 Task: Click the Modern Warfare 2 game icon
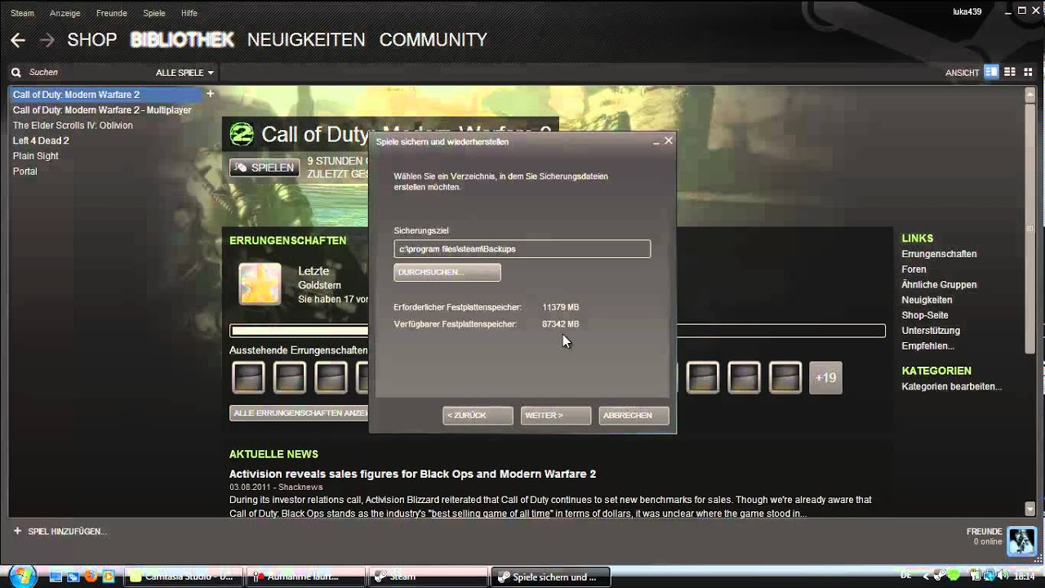click(242, 134)
